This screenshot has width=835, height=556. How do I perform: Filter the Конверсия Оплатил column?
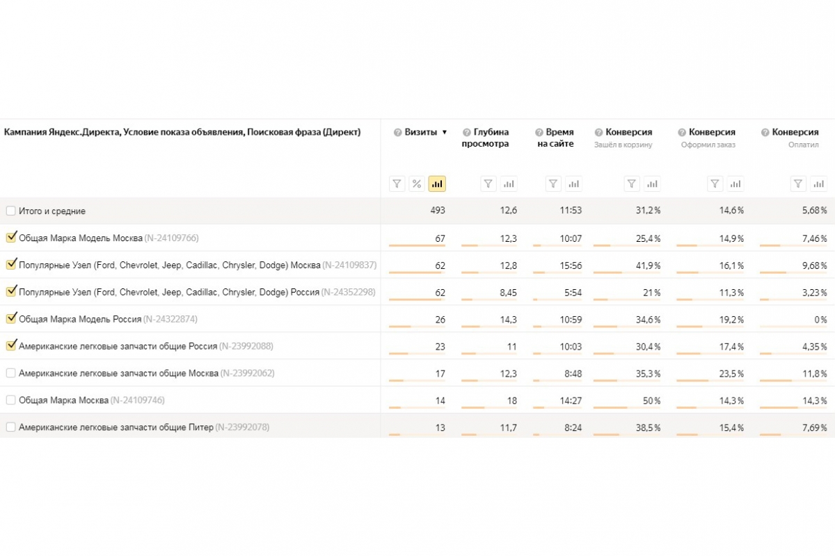[x=799, y=184]
